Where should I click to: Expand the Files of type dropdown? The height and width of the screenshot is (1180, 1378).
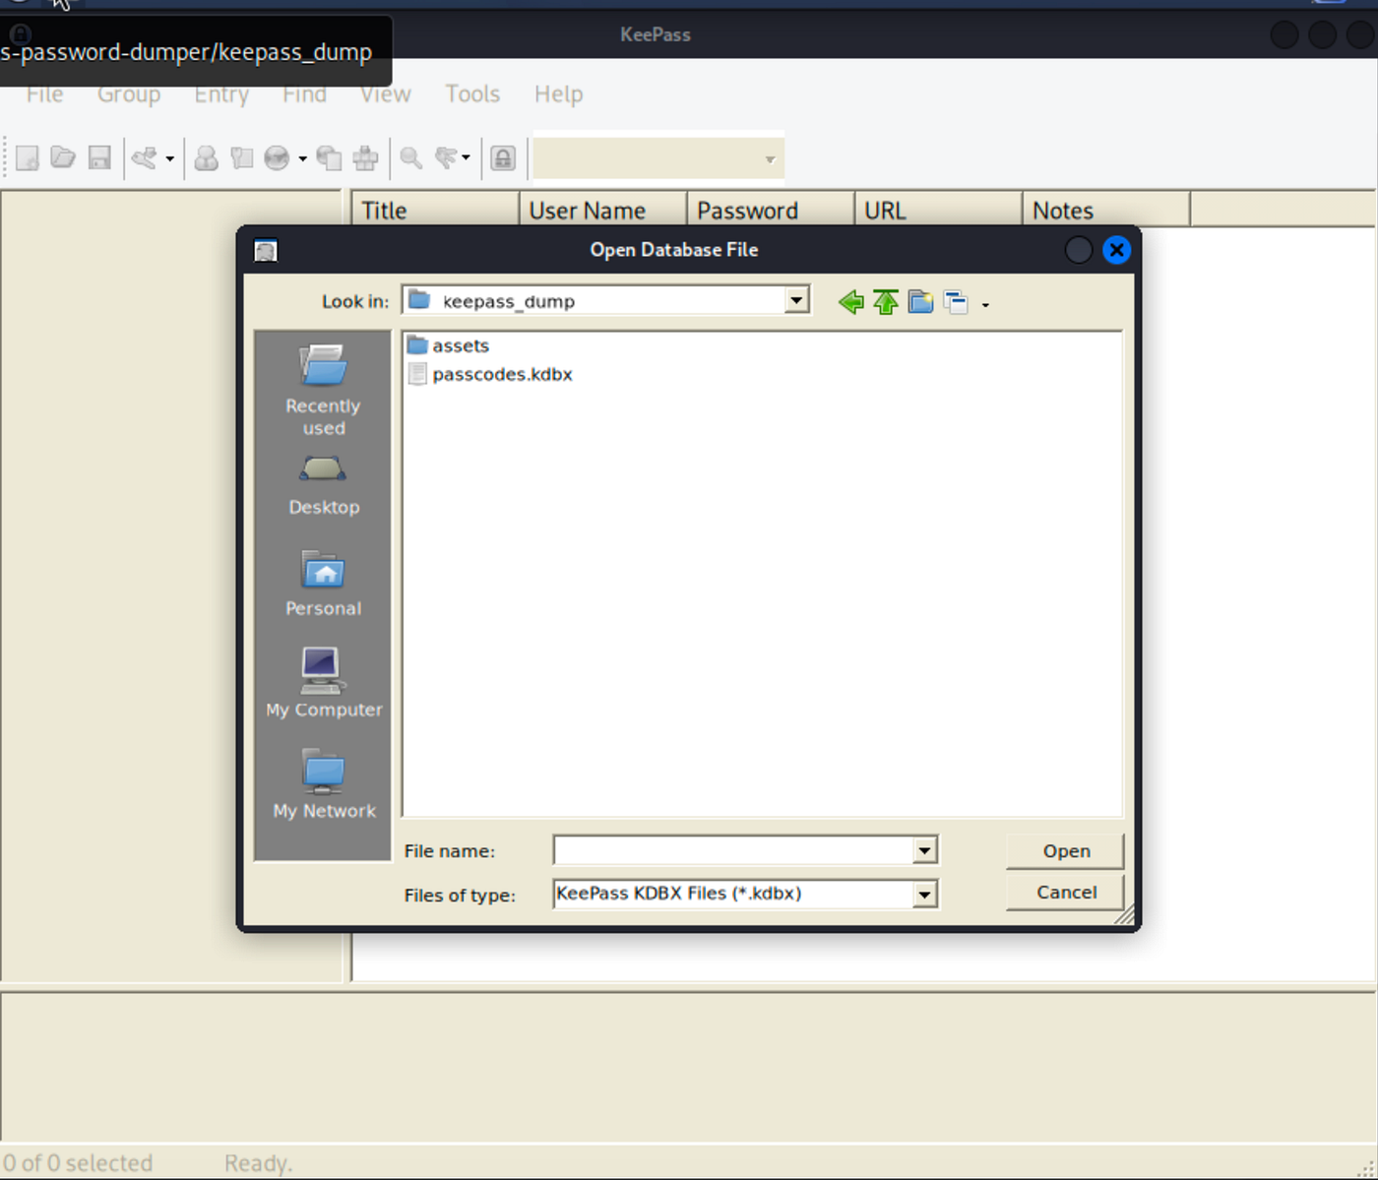[x=924, y=895]
